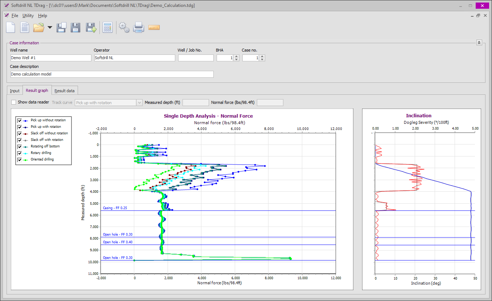The height and width of the screenshot is (301, 492).
Task: Click the ruler units icon
Action: pyautogui.click(x=154, y=28)
